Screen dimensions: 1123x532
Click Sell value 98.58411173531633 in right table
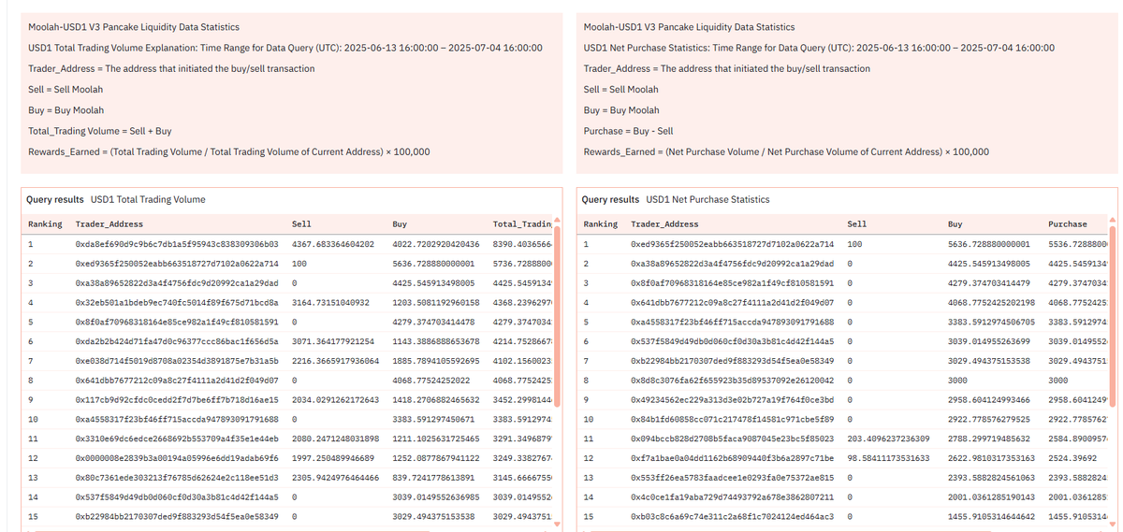click(888, 458)
